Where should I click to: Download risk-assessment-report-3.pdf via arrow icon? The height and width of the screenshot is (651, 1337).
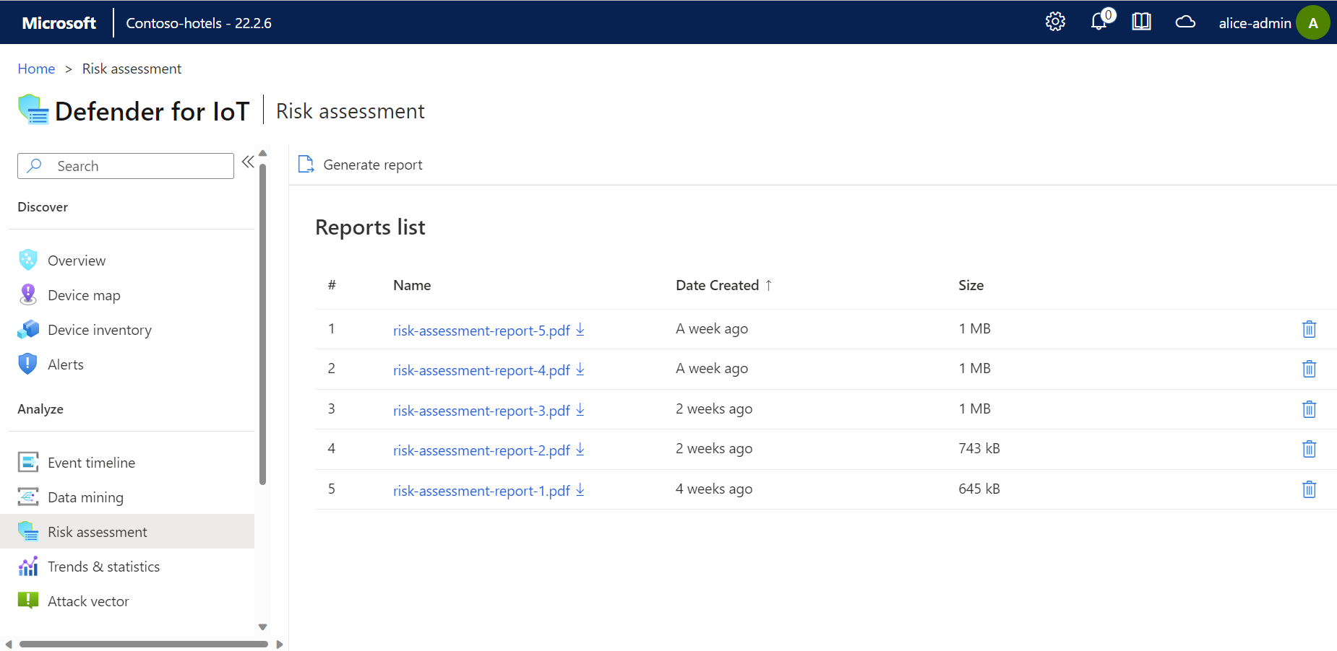click(580, 409)
